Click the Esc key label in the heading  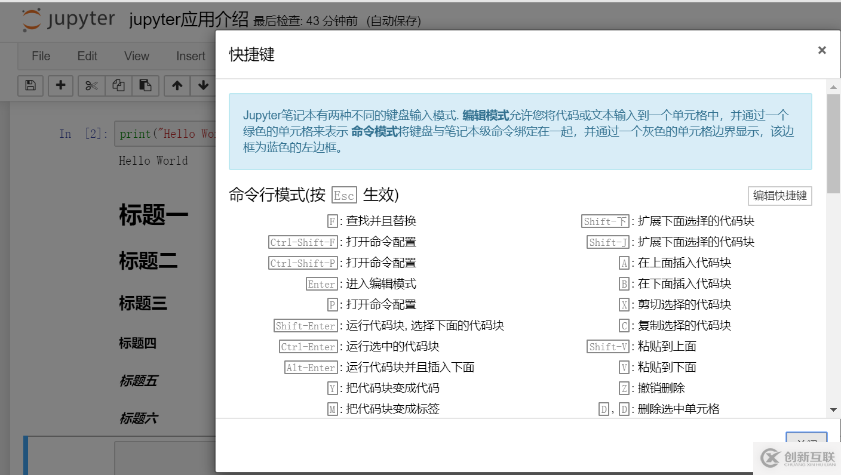[x=344, y=196]
